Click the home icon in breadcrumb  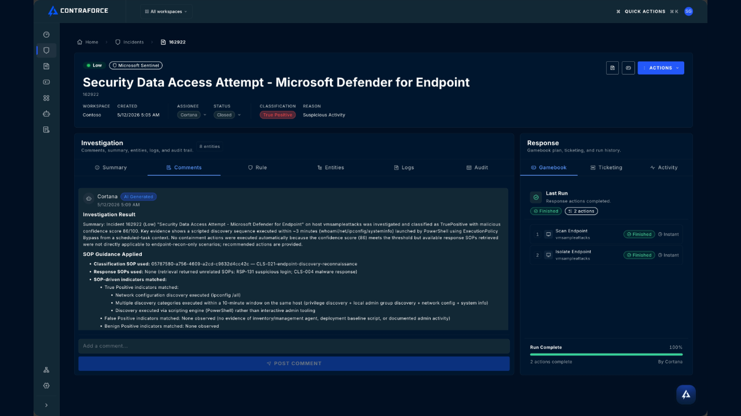click(x=80, y=42)
